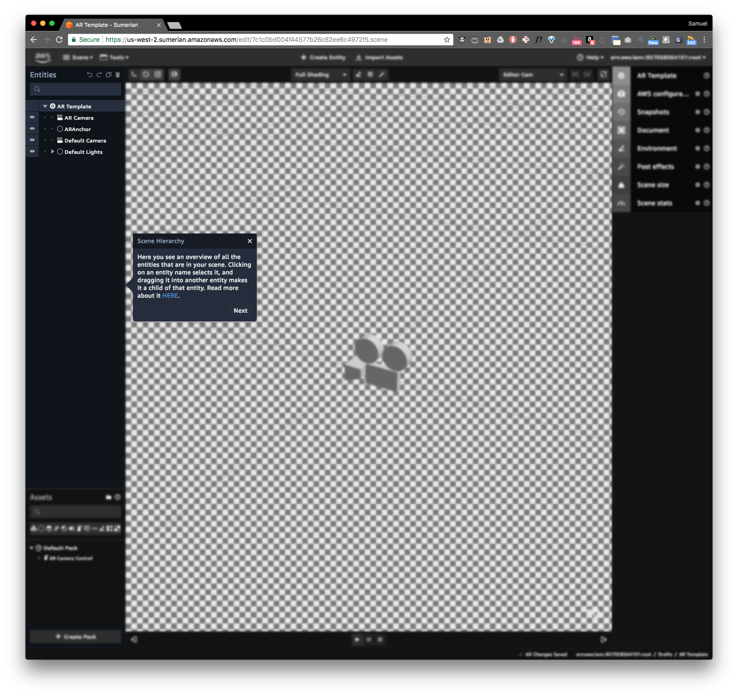
Task: Click the browser address bar URL
Action: point(246,40)
